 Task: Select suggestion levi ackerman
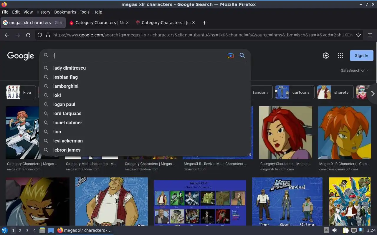click(145, 141)
